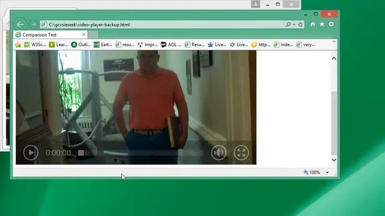Screen dimensions: 385x216
Task: Maximize the Internet Explorer window
Action: (x=316, y=14)
